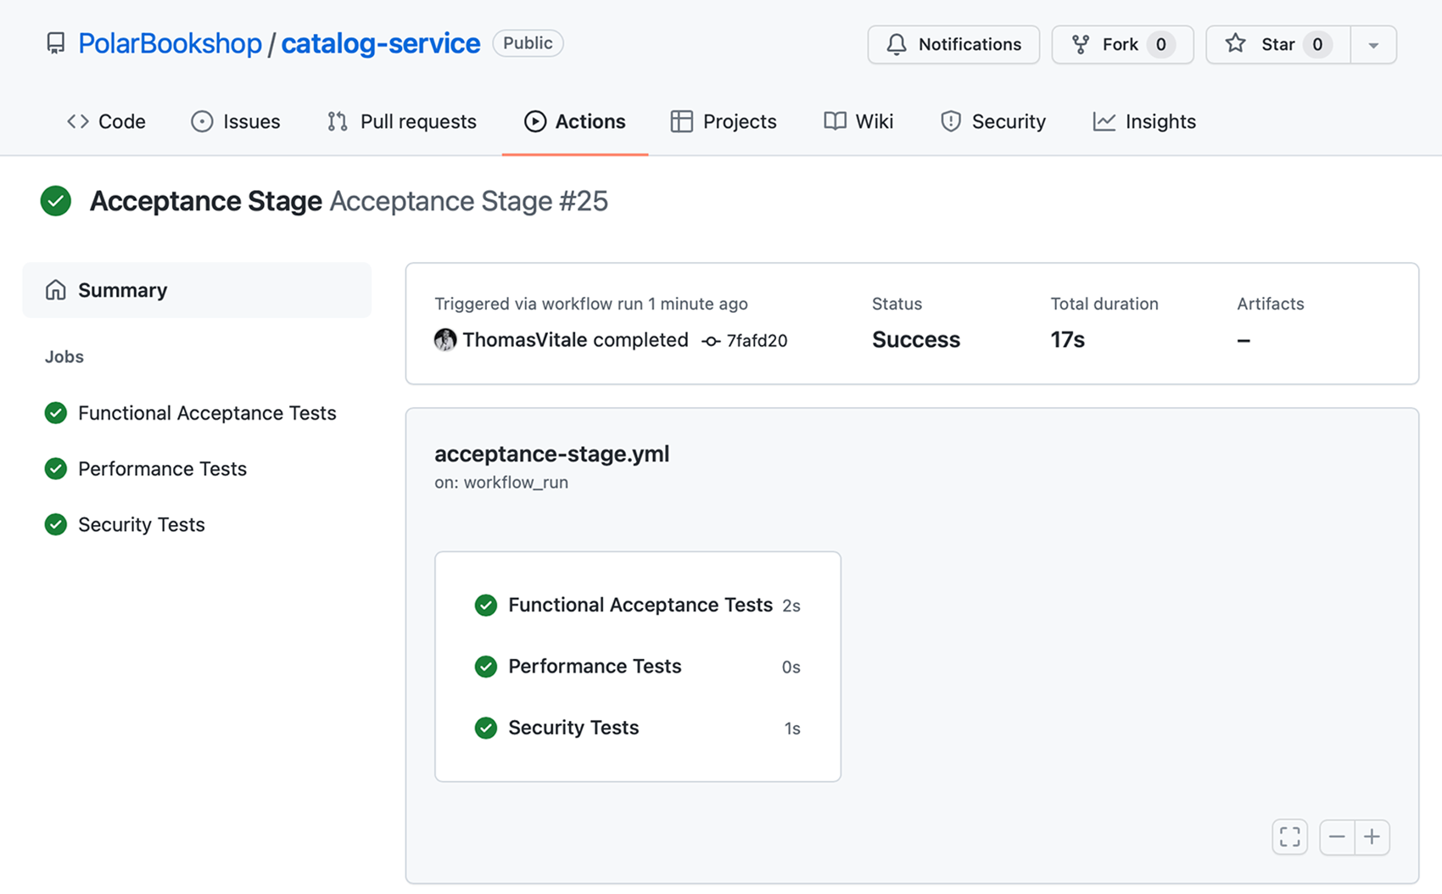Click the acceptance-stage.yml workflow file name
Viewport: 1442px width, 894px height.
[552, 454]
